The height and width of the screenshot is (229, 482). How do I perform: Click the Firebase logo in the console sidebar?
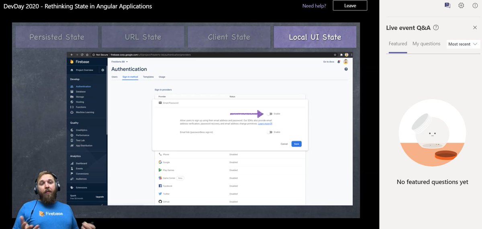coord(72,62)
